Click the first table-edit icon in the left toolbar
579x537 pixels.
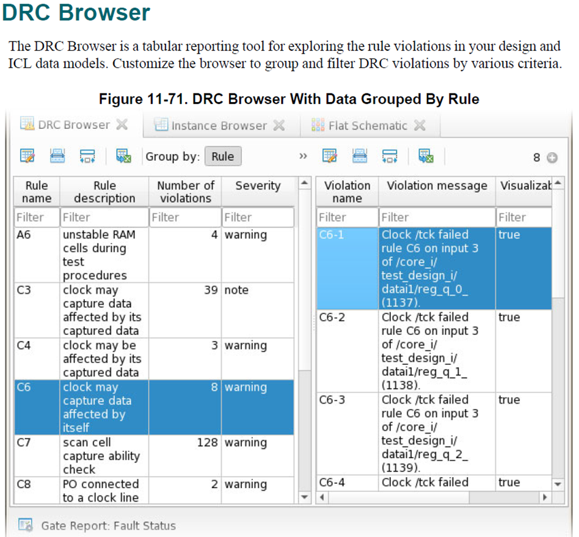pos(27,156)
